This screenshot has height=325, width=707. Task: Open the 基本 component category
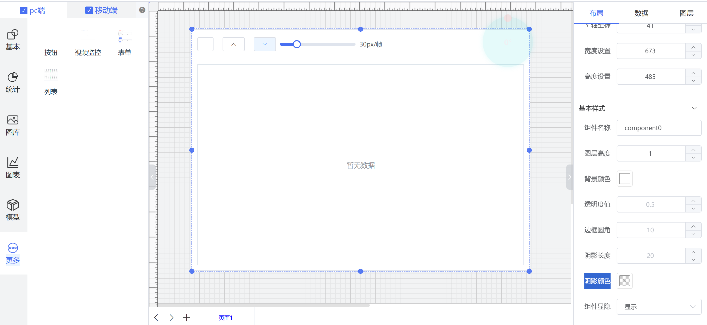(13, 40)
